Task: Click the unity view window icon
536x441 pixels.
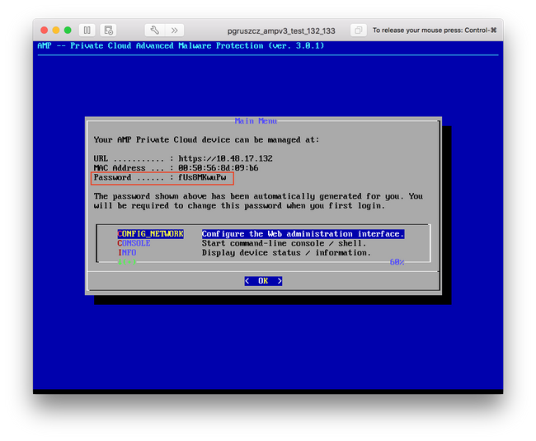Action: point(358,30)
